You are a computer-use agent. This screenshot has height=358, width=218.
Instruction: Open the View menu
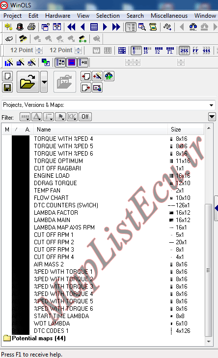coord(83,16)
